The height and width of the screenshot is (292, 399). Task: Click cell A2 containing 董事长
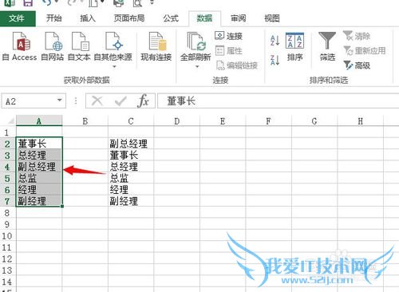pyautogui.click(x=39, y=144)
